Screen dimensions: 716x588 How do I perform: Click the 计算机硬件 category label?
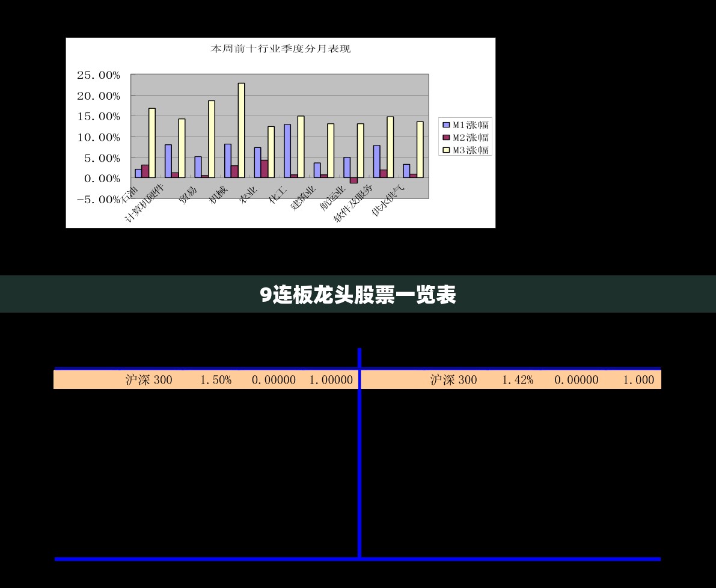[144, 203]
